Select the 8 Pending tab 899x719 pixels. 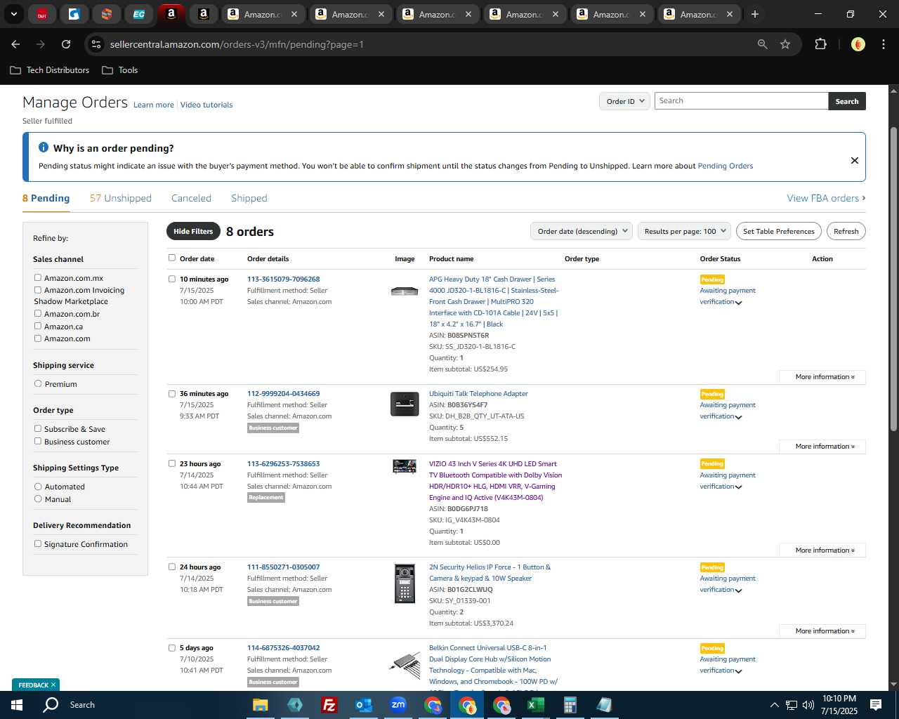[x=46, y=198]
